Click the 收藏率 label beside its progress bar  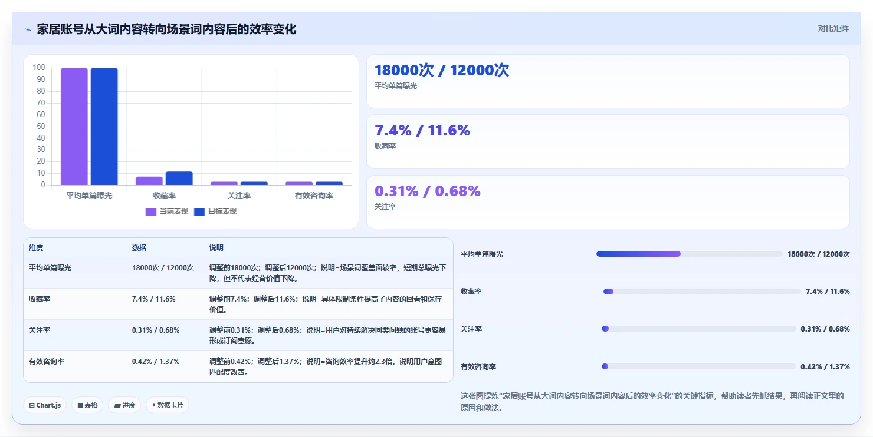pos(471,292)
